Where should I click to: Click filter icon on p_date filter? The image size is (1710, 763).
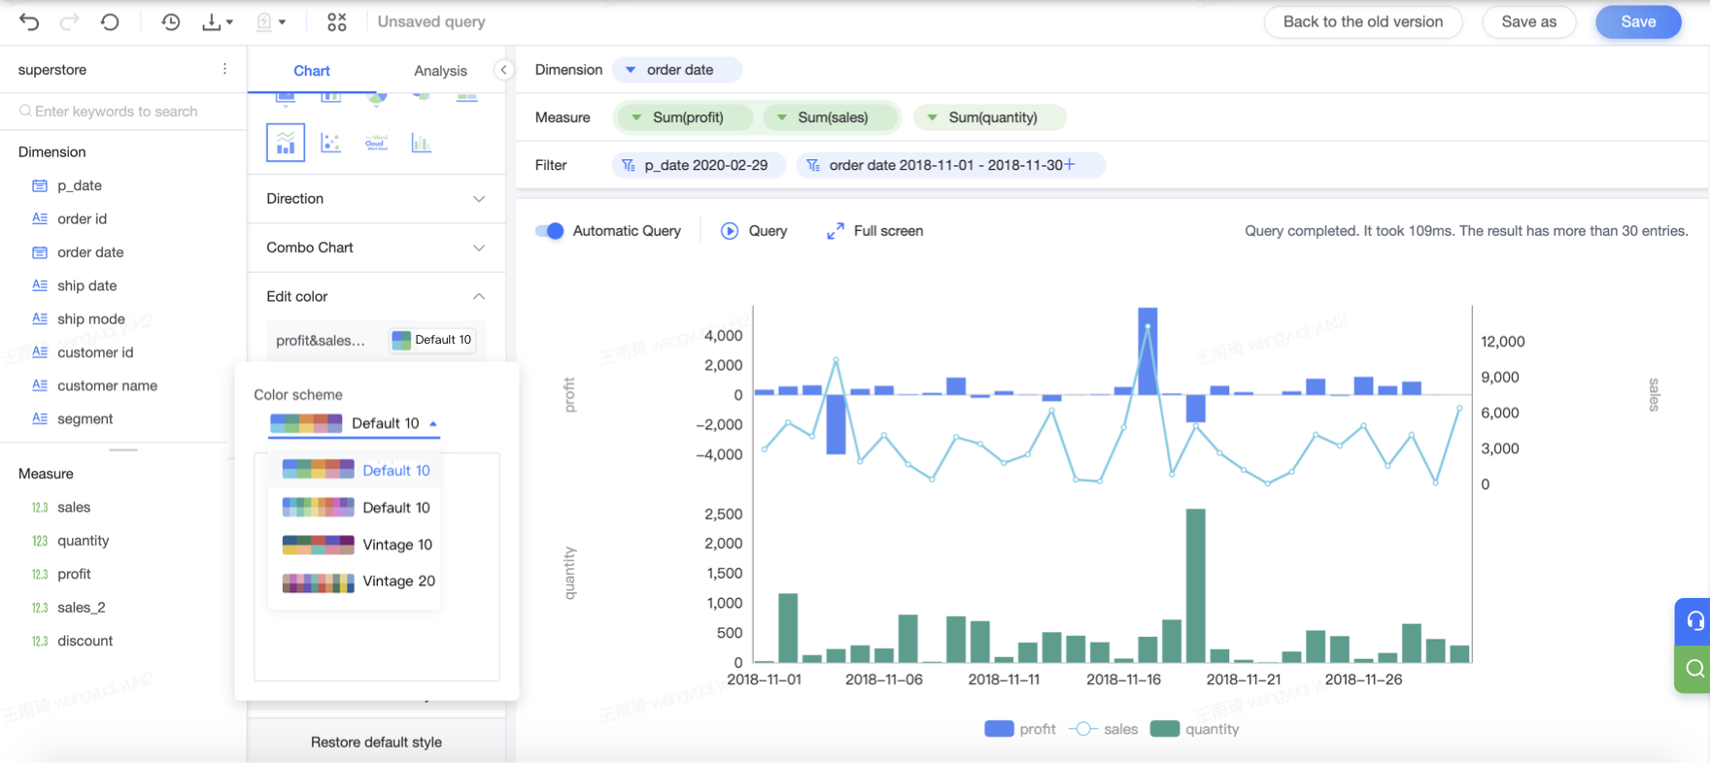coord(629,165)
